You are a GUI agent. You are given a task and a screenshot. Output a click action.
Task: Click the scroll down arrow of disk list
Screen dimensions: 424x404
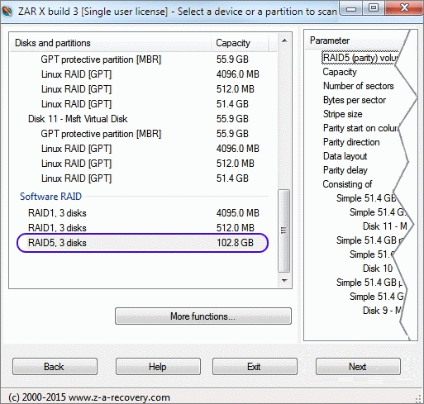(x=284, y=281)
